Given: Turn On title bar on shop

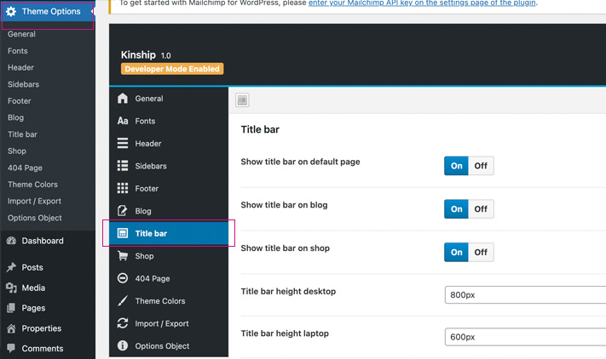Looking at the screenshot, I should [x=457, y=252].
